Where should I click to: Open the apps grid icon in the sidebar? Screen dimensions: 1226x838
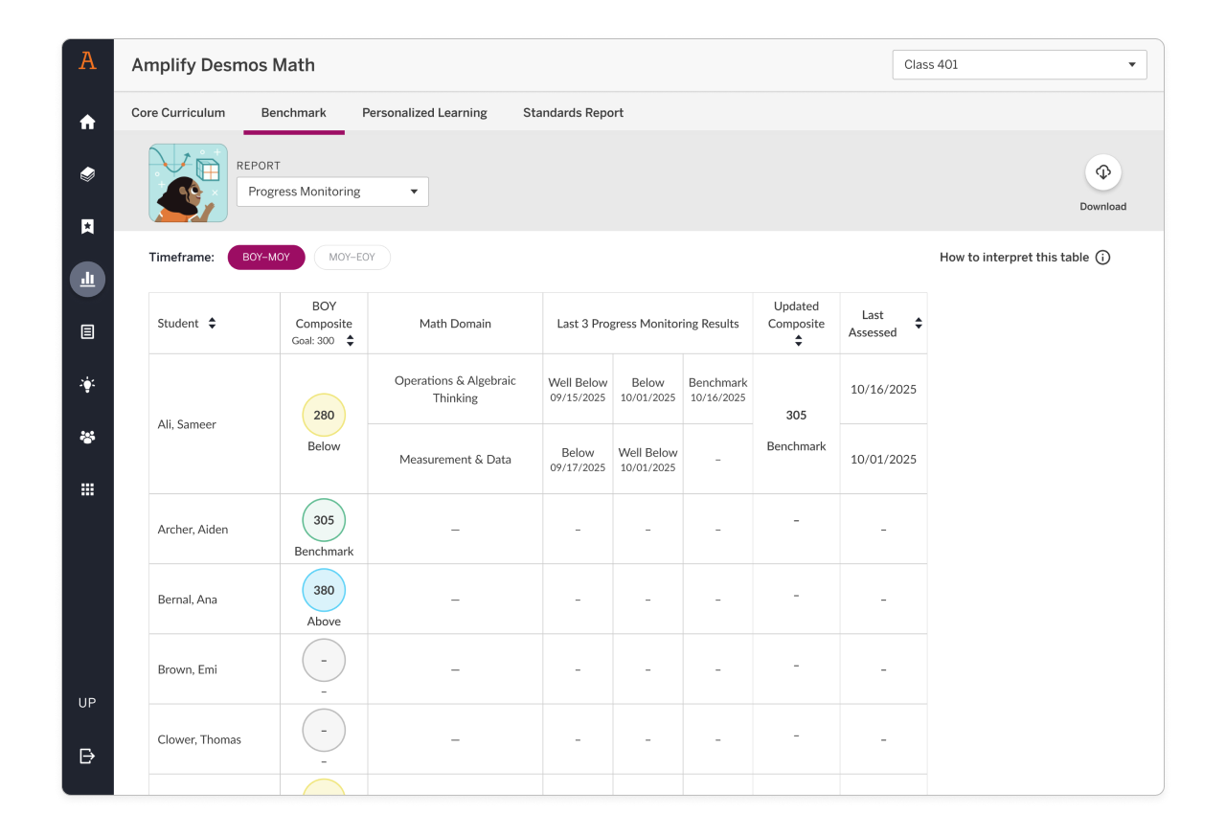87,489
